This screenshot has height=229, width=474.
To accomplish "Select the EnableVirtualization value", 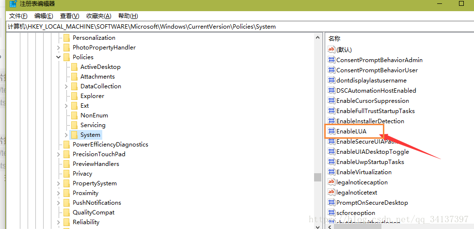I will (364, 172).
